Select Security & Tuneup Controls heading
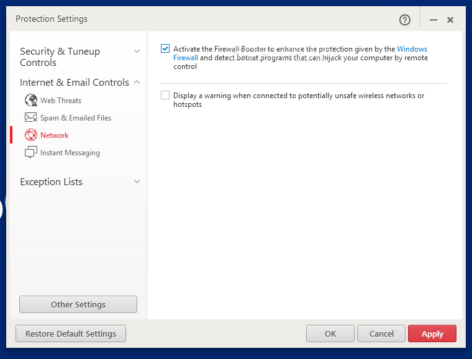This screenshot has height=359, width=472. pyautogui.click(x=60, y=57)
